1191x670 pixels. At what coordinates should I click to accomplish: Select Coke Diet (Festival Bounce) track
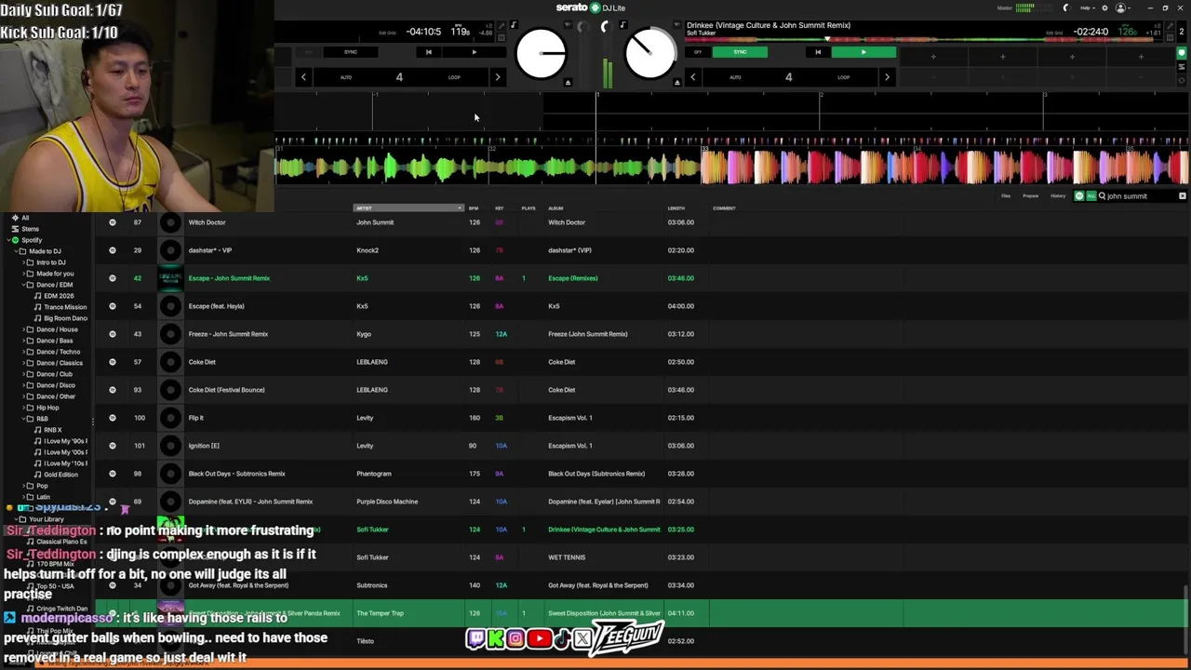click(641, 390)
